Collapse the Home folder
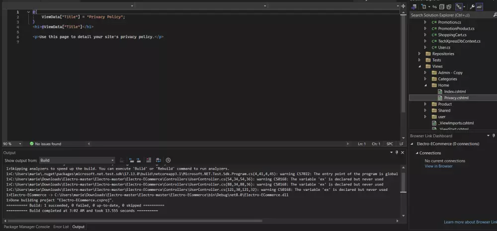Image resolution: width=497 pixels, height=231 pixels. (x=425, y=85)
